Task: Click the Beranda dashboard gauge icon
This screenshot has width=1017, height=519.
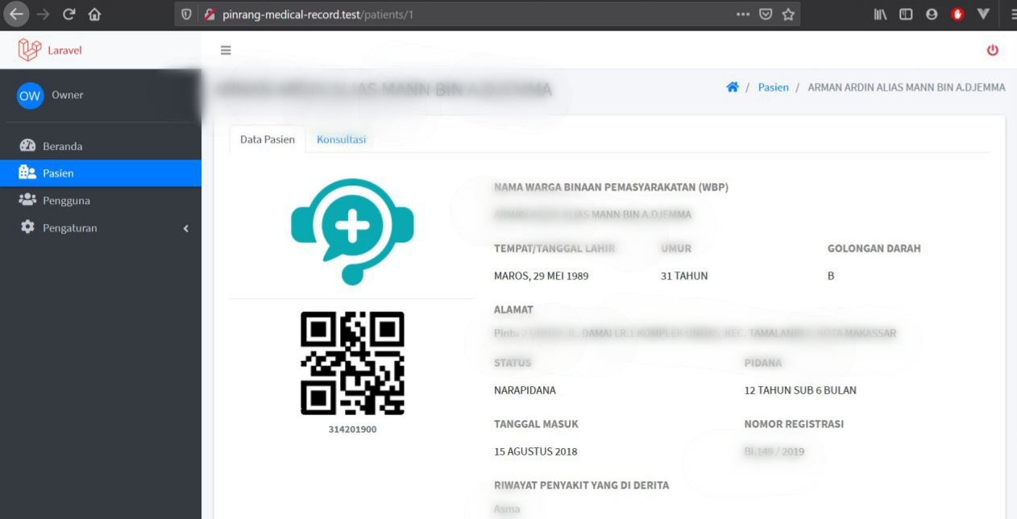Action: (x=27, y=146)
